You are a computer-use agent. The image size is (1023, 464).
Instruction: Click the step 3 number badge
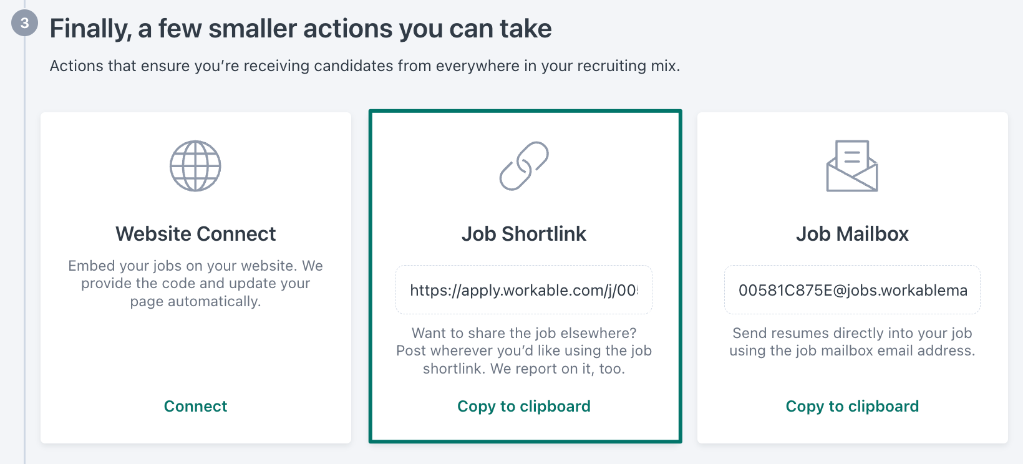(x=24, y=23)
